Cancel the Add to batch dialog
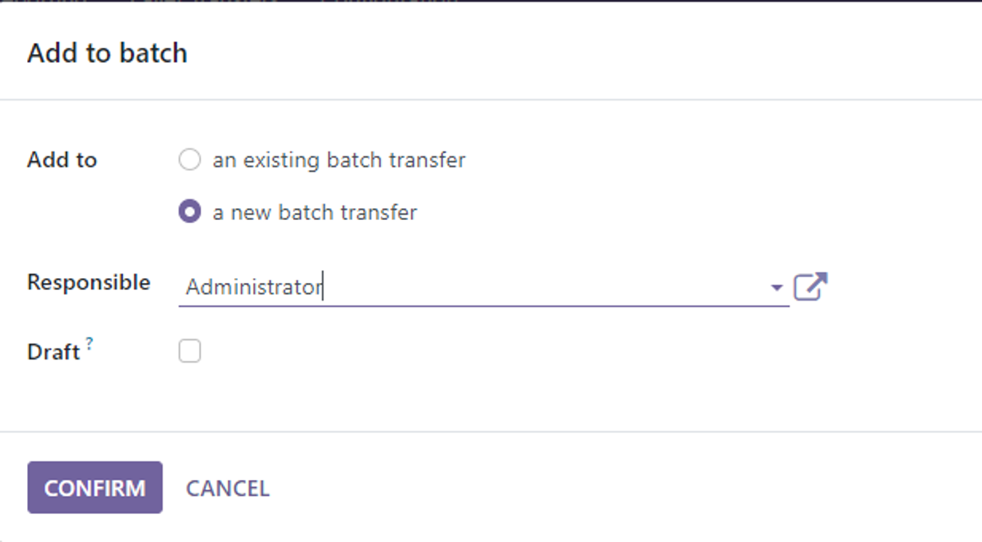982x542 pixels. pos(228,488)
